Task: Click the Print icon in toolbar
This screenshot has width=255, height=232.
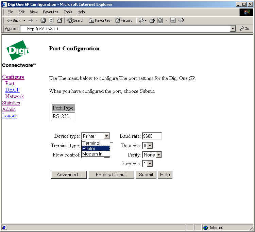Action: [152, 20]
